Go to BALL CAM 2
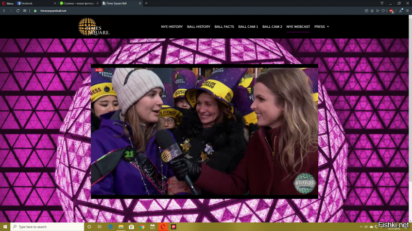This screenshot has height=231, width=412. (272, 27)
